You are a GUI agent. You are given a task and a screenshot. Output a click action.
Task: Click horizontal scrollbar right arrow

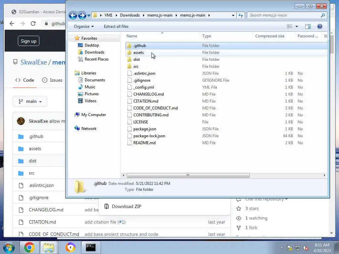pos(324,175)
